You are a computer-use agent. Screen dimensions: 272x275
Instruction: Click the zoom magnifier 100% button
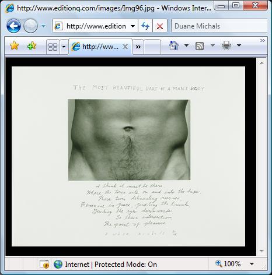tap(228, 264)
